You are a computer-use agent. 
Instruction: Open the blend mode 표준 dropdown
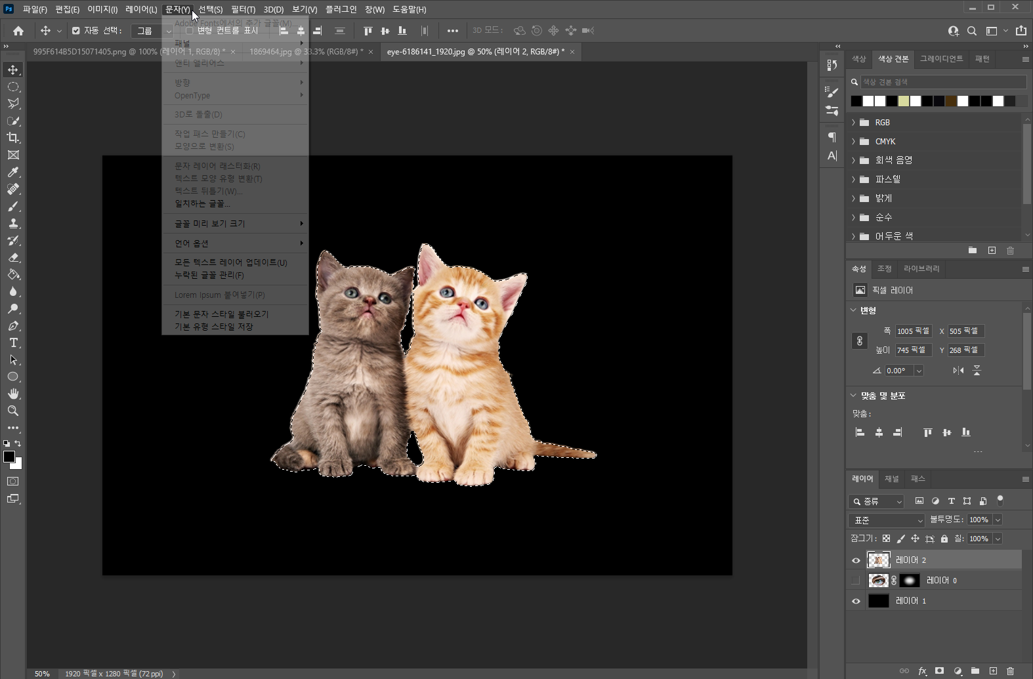[887, 520]
